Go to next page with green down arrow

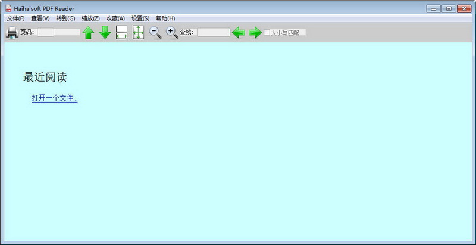coord(105,33)
